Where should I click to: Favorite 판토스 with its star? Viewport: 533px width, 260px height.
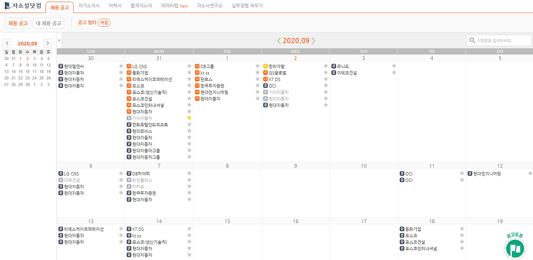pyautogui.click(x=258, y=79)
